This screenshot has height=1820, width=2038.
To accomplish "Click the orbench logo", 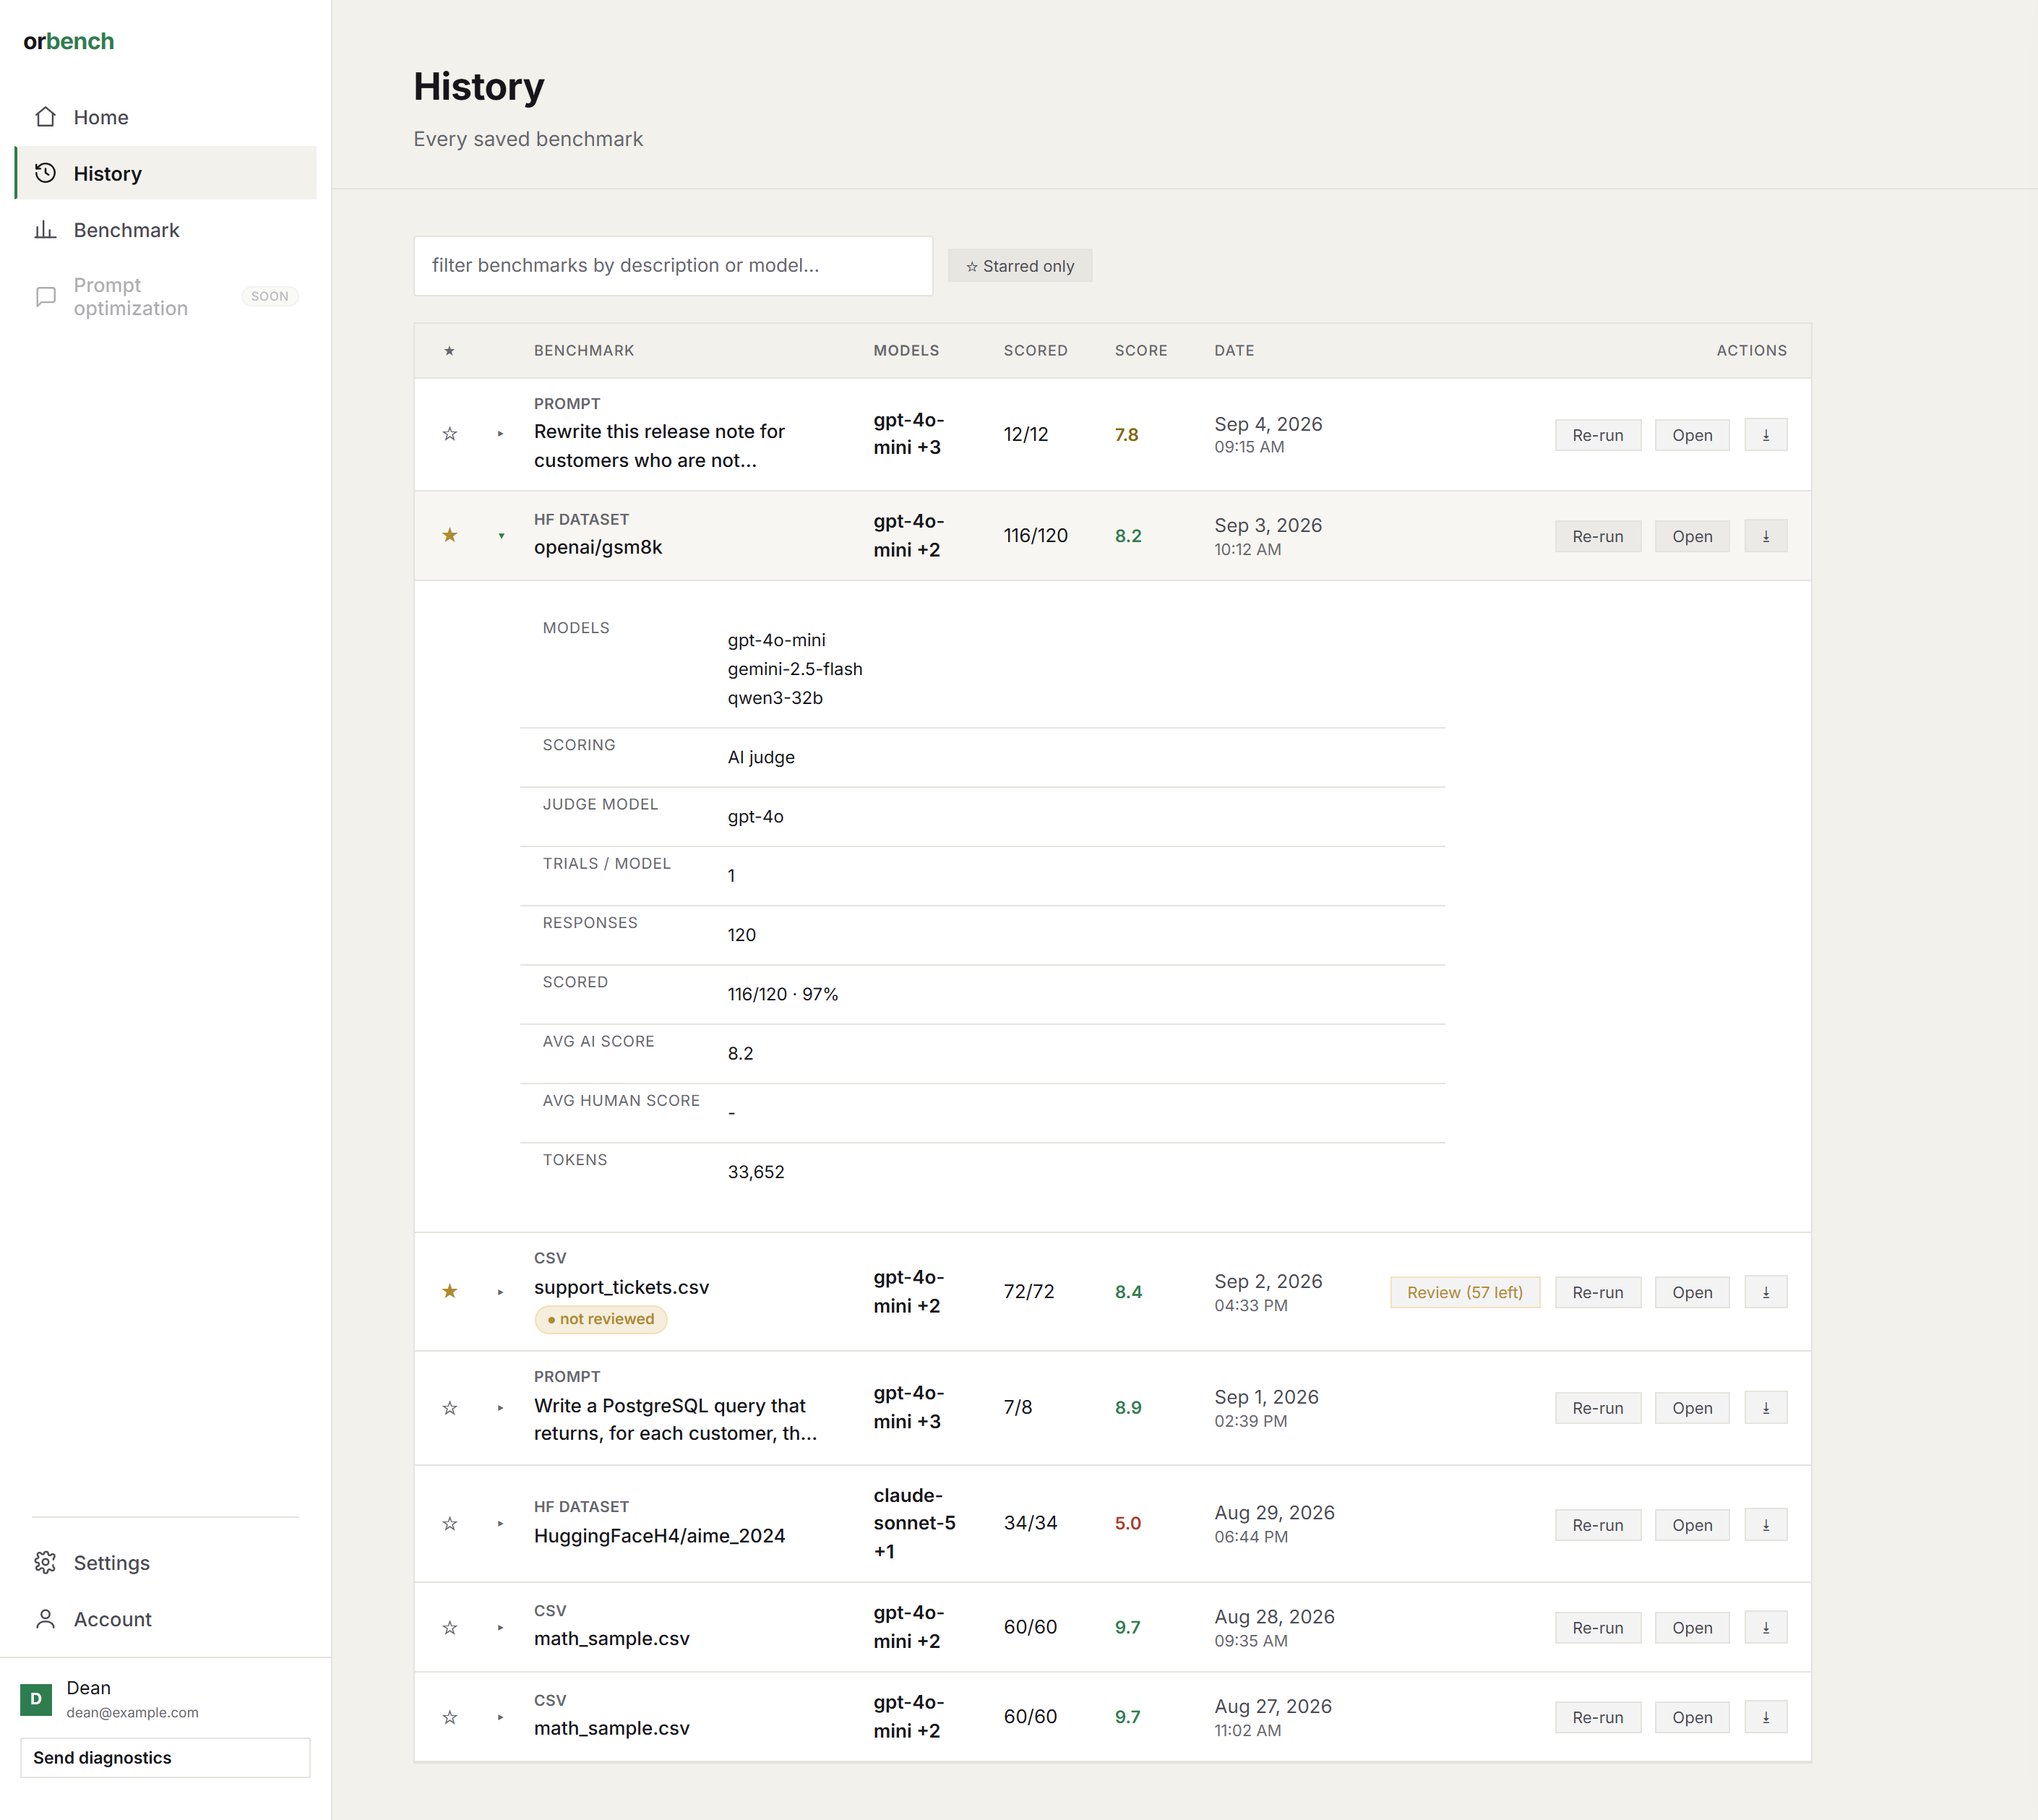I will (69, 41).
